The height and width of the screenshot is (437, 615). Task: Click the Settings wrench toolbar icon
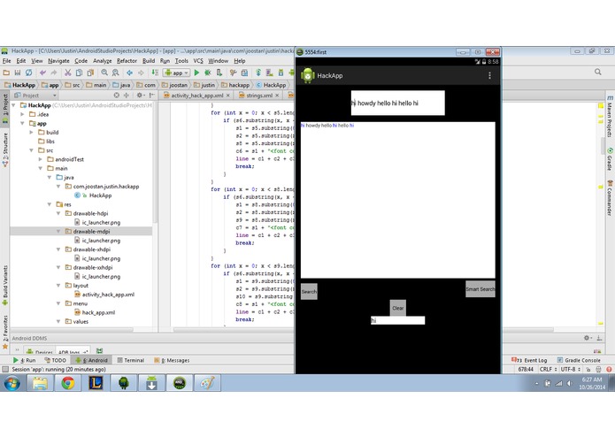[233, 73]
